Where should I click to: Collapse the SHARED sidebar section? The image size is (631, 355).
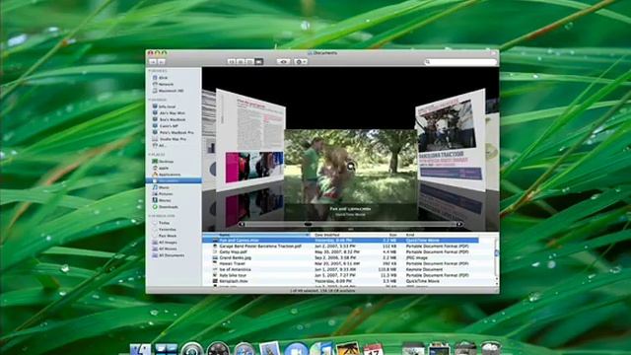point(157,100)
